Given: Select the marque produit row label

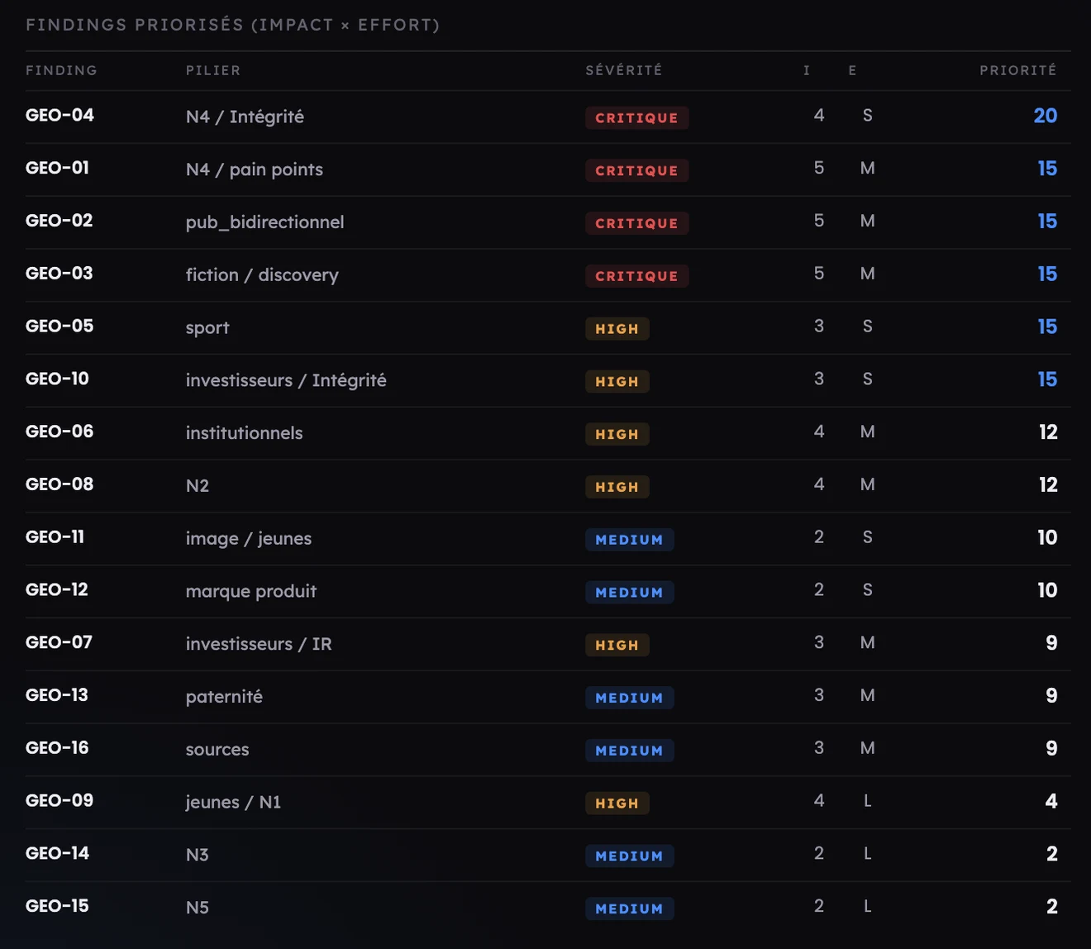Looking at the screenshot, I should tap(251, 591).
